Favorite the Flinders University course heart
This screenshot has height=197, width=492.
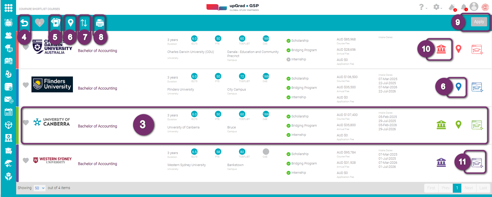pyautogui.click(x=26, y=85)
